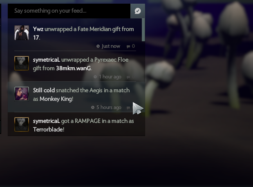Click the clock icon beside 'Just now'
253x187 pixels.
point(98,46)
